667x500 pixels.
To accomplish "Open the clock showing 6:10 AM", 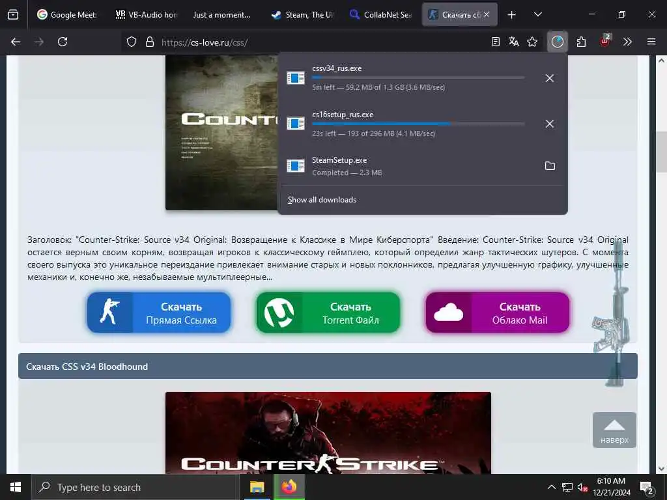I will 611,487.
